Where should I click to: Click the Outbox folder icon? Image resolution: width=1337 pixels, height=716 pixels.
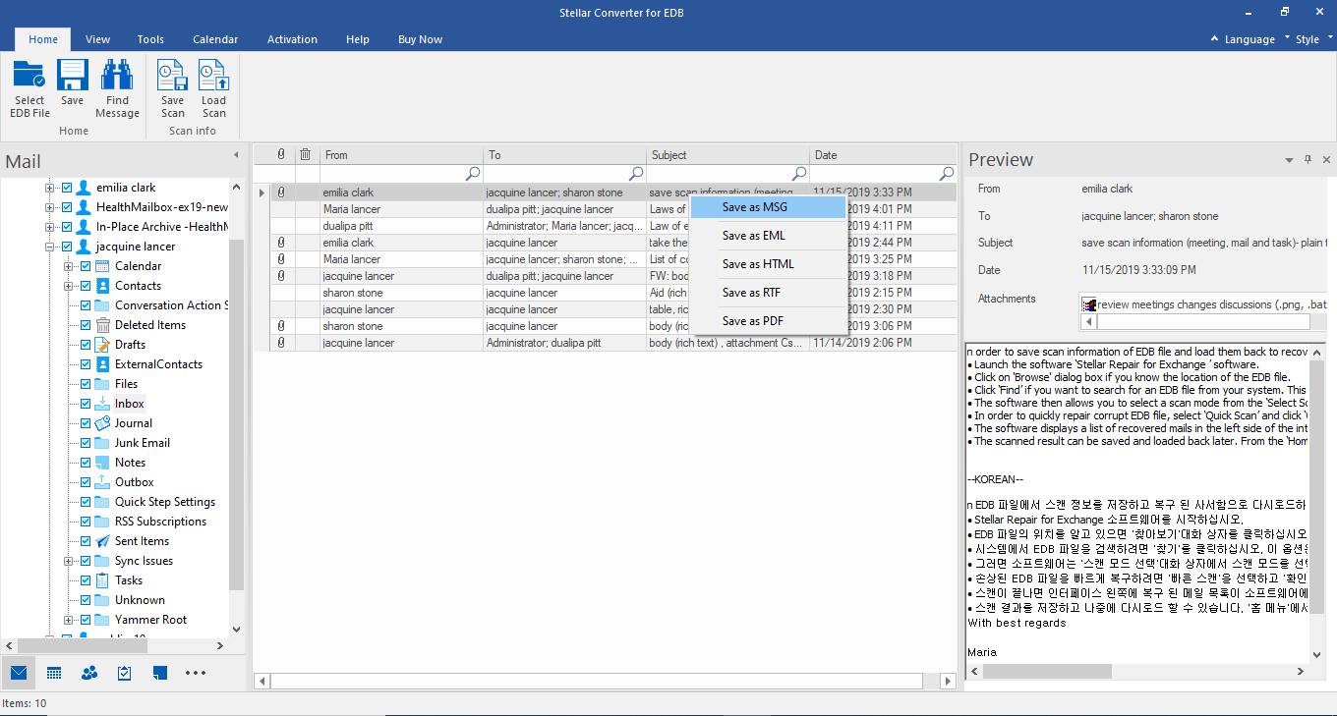click(x=103, y=482)
